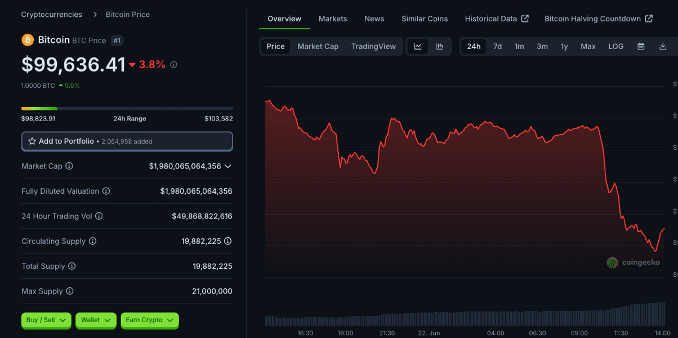Select the 1y time range
The height and width of the screenshot is (338, 678).
click(x=564, y=46)
